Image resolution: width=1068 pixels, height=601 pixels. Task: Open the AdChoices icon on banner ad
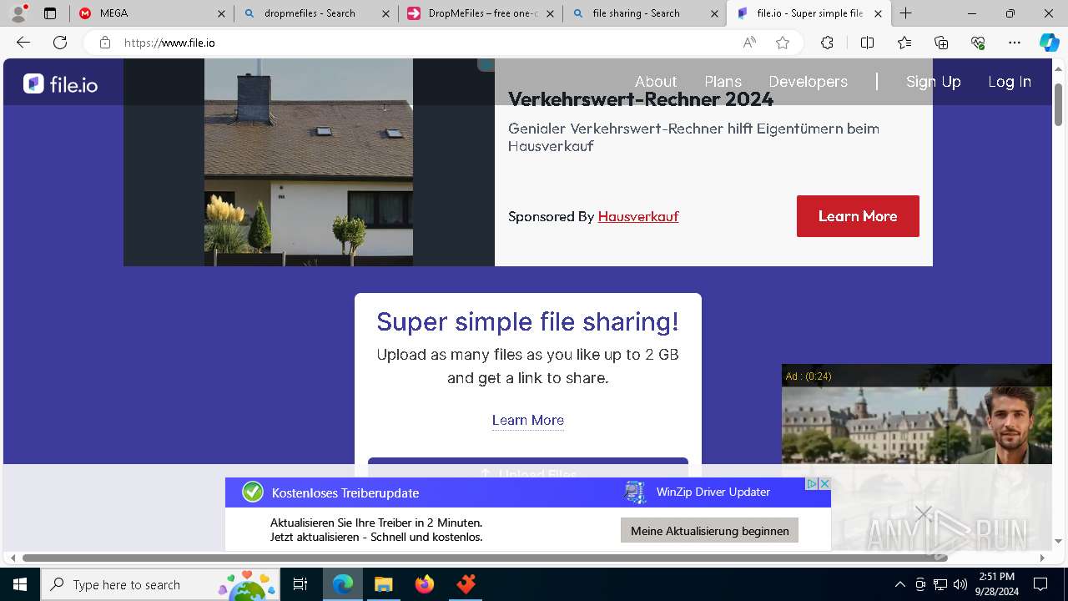[811, 483]
